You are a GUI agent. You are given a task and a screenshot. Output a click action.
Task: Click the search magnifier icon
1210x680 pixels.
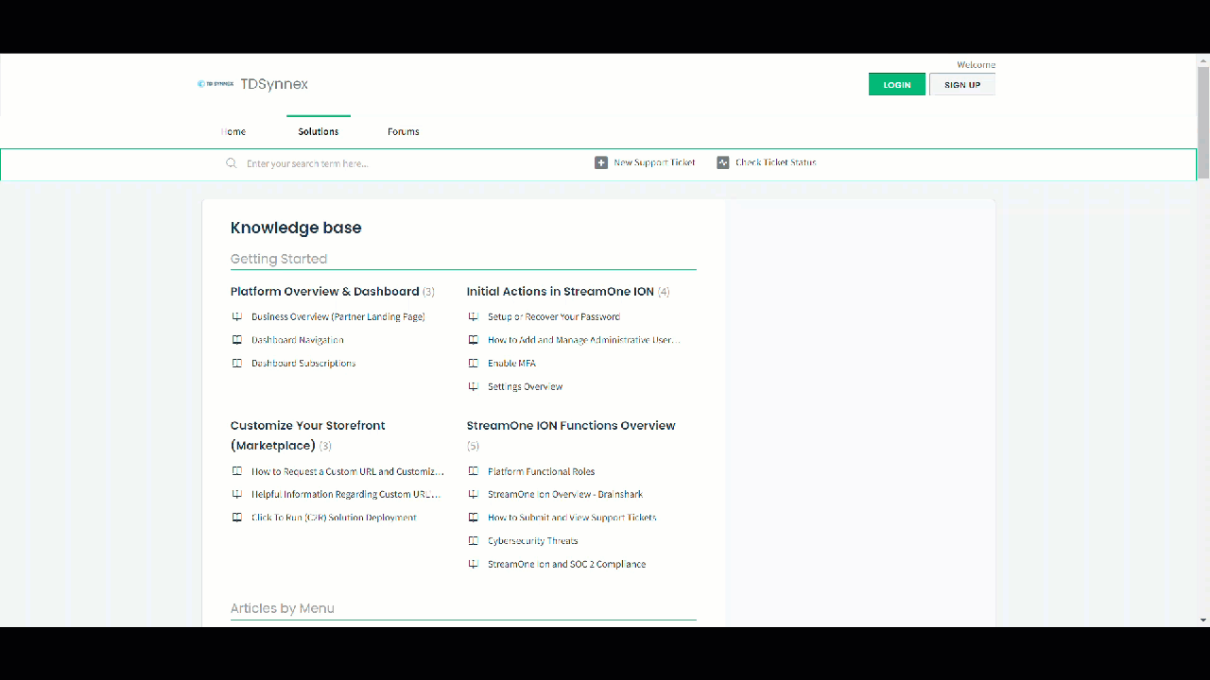point(232,163)
